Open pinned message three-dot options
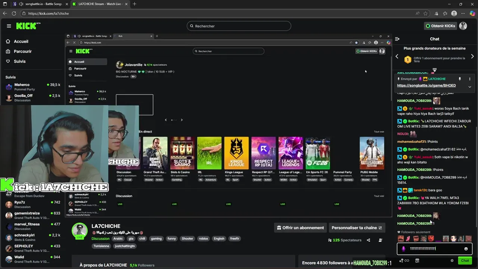 [470, 79]
